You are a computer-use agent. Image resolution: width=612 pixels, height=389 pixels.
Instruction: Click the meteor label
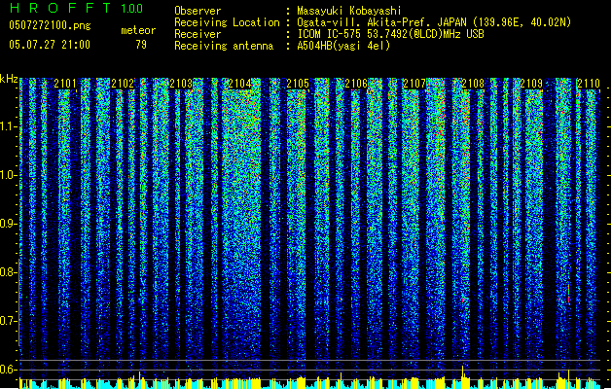tap(138, 30)
